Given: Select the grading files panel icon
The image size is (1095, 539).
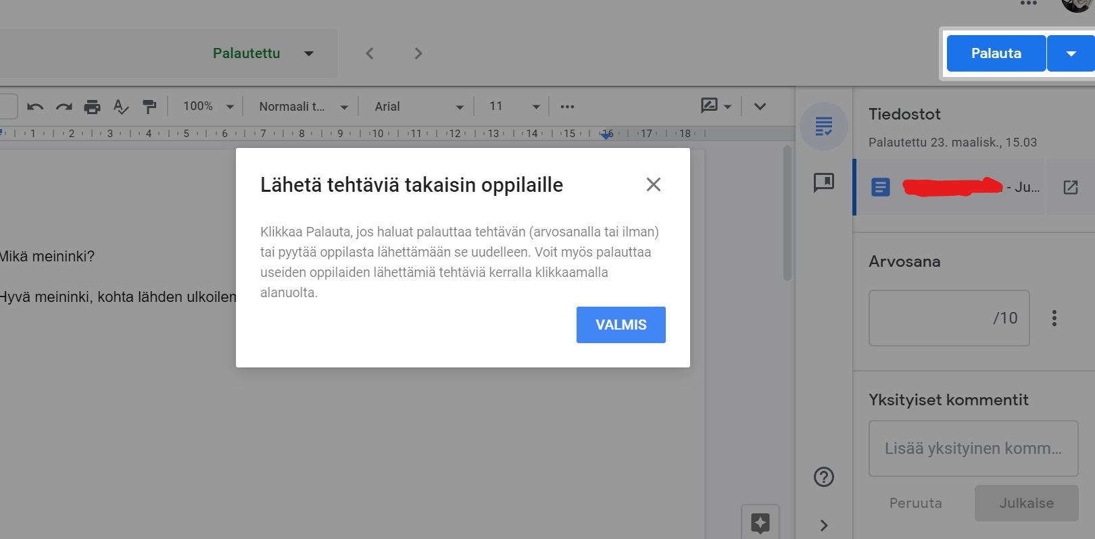Looking at the screenshot, I should click(823, 126).
